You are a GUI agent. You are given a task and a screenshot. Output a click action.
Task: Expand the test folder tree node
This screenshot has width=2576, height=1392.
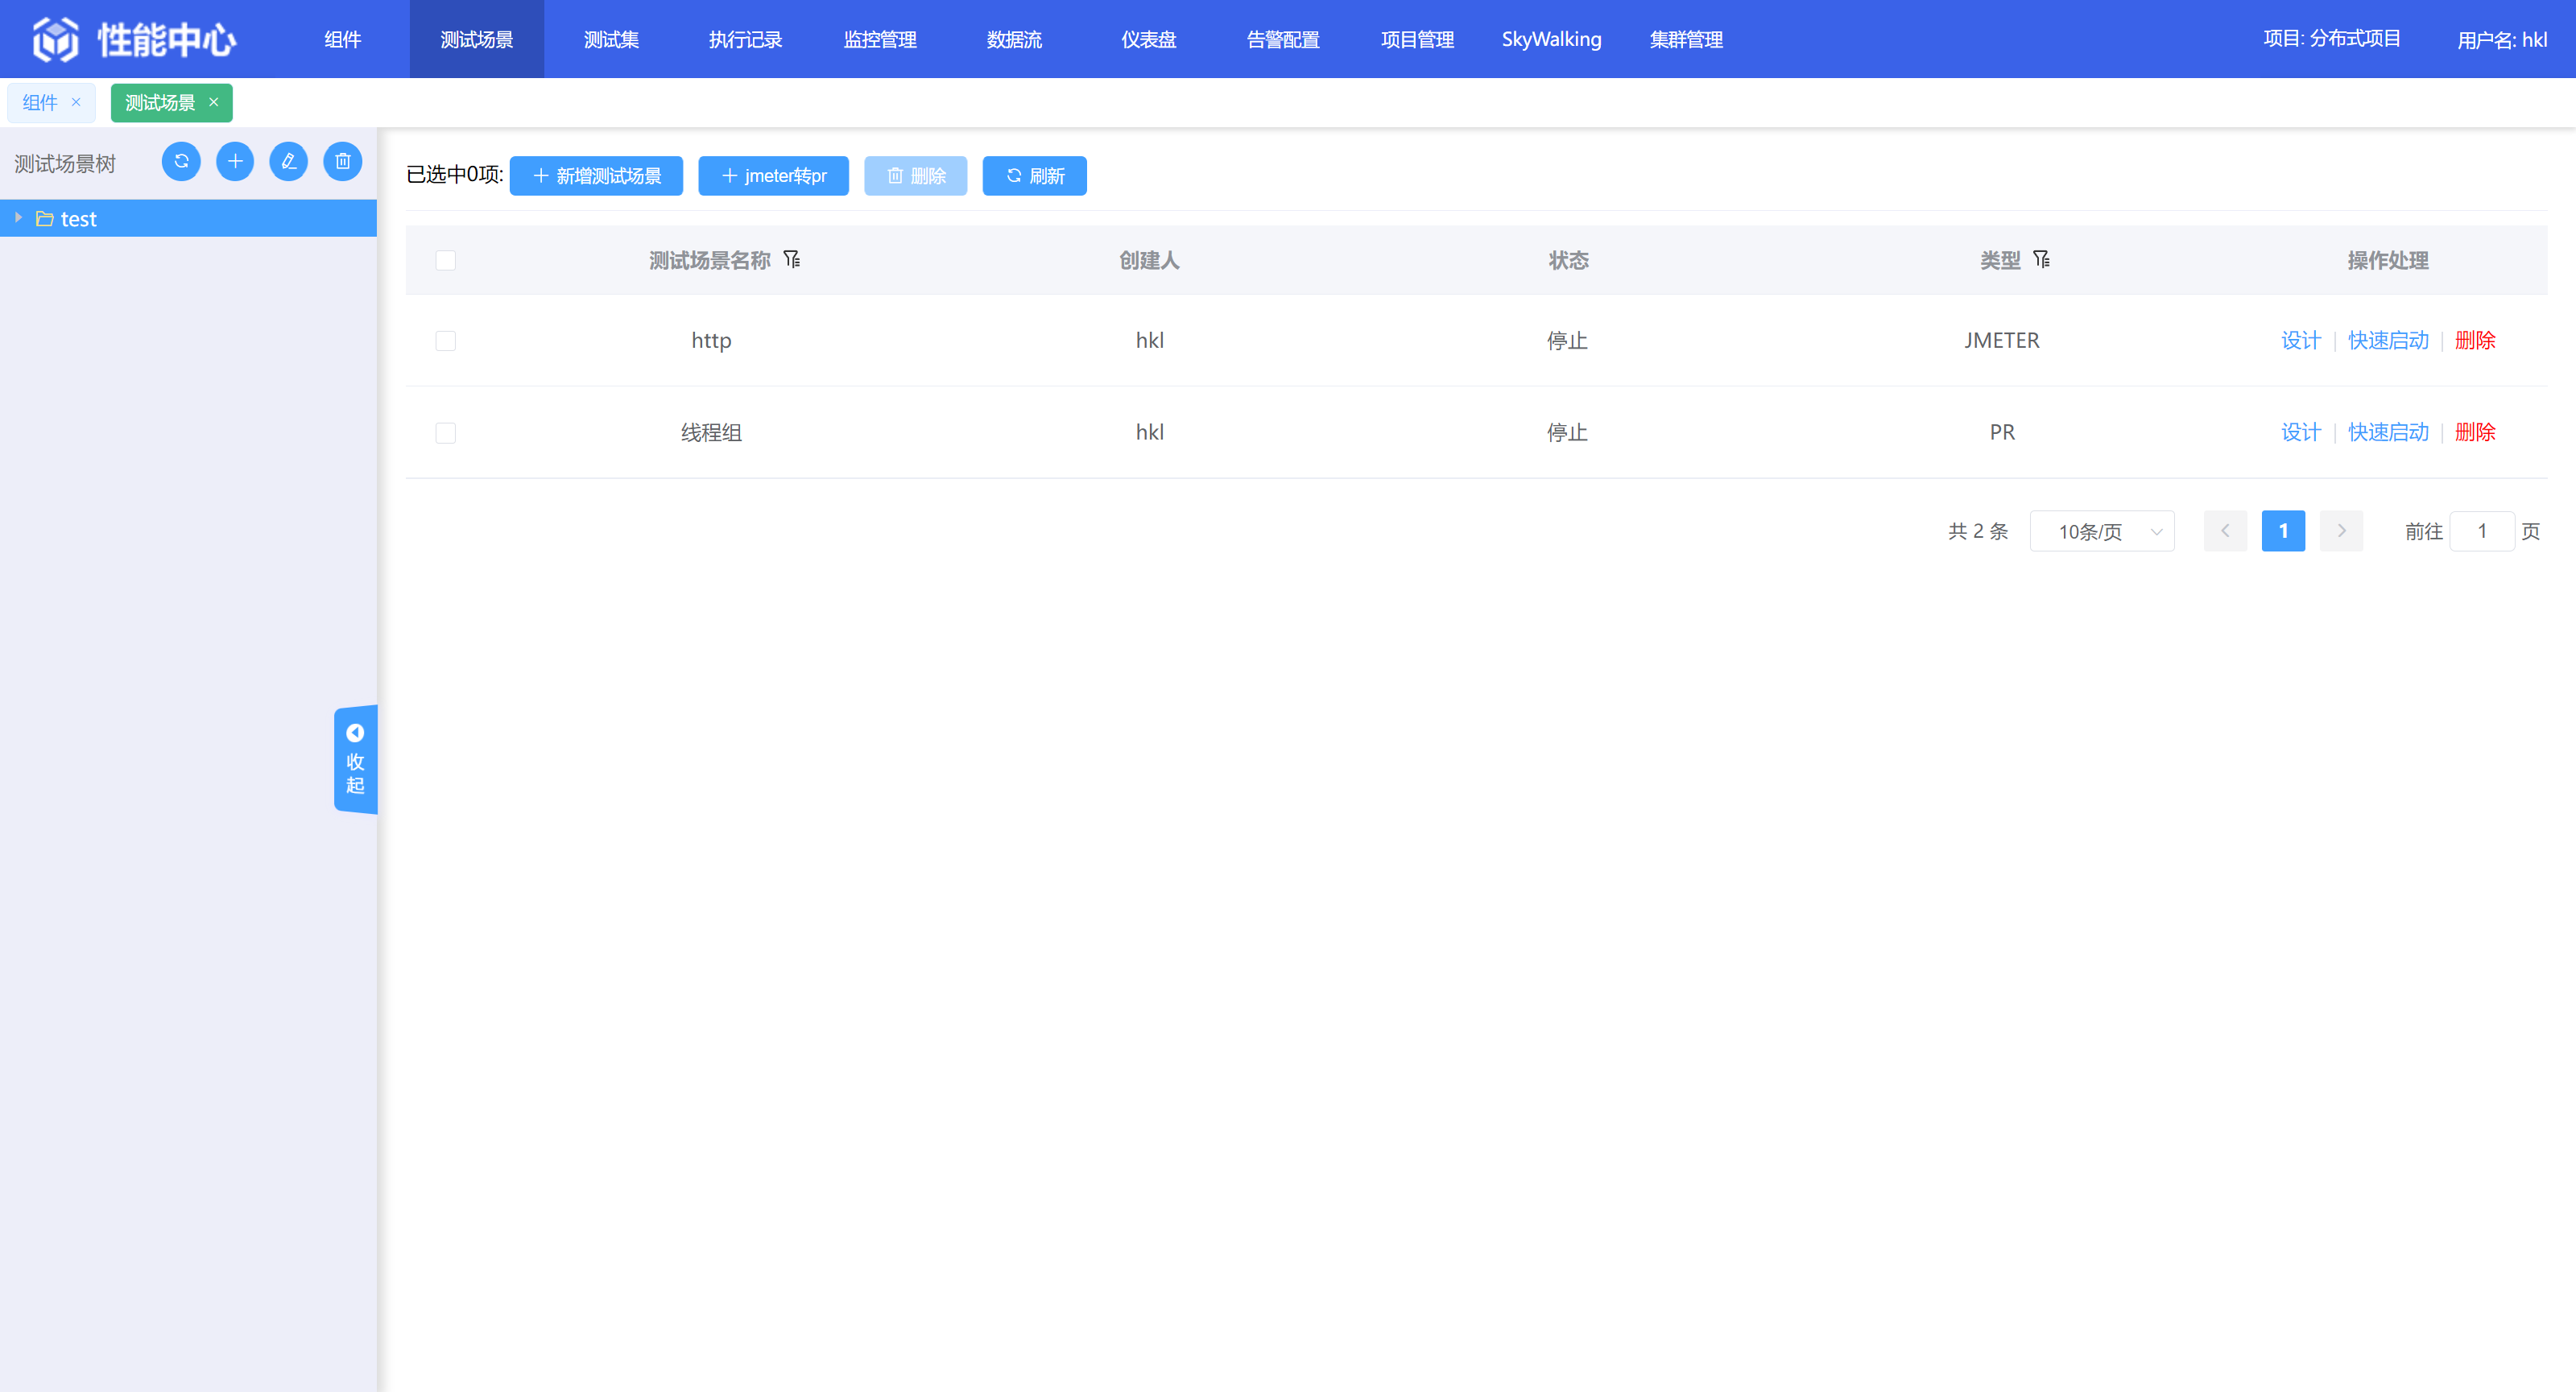(18, 217)
